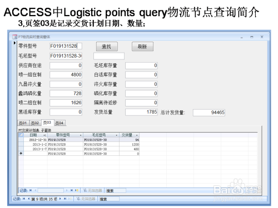This screenshot has height=208, width=278.
Task: Click new record button in main form navigator
Action: tap(70, 199)
